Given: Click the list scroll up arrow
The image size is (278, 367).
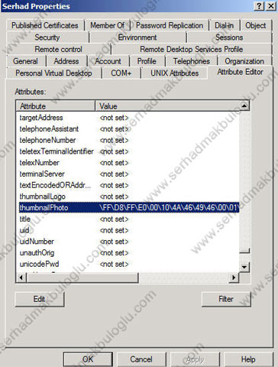Looking at the screenshot, I should coord(244,106).
